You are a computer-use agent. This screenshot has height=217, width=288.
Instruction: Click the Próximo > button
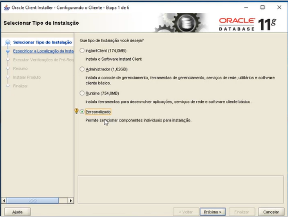click(213, 212)
